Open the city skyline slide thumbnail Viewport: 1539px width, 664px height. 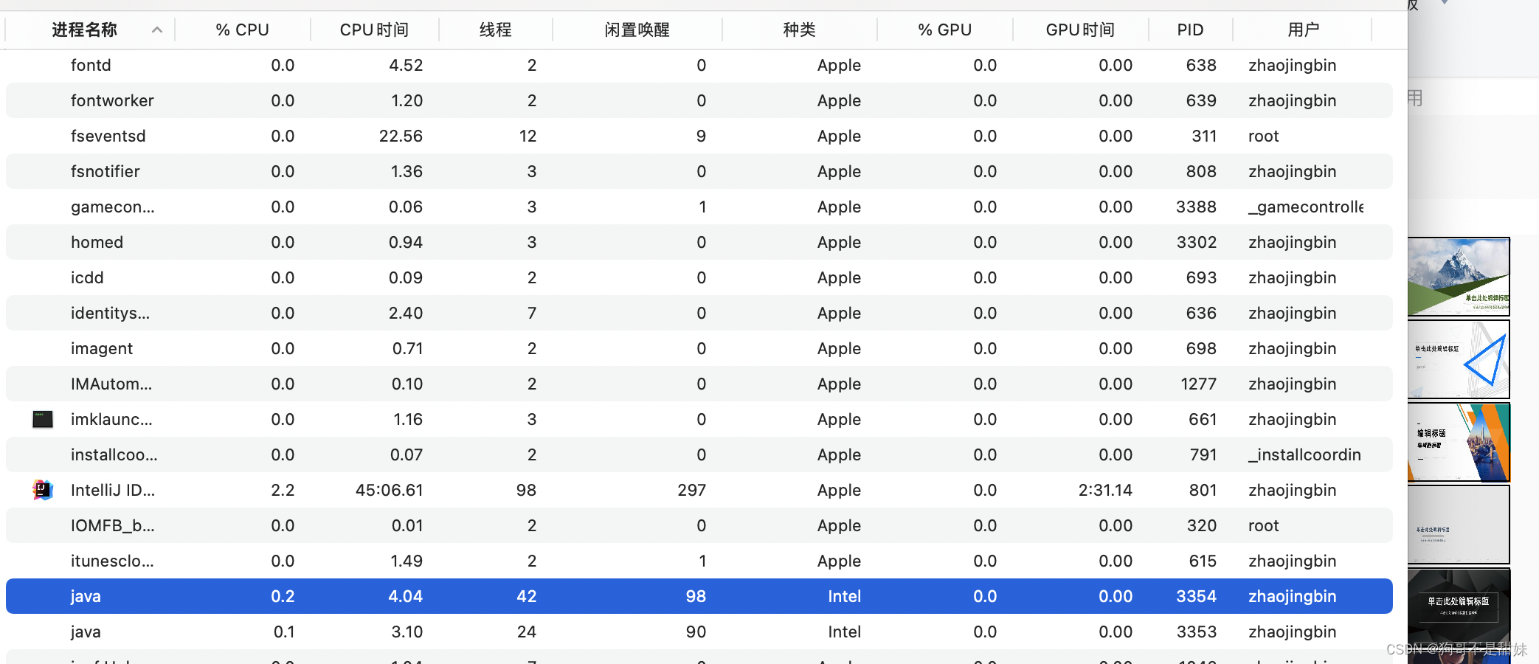tap(1459, 442)
